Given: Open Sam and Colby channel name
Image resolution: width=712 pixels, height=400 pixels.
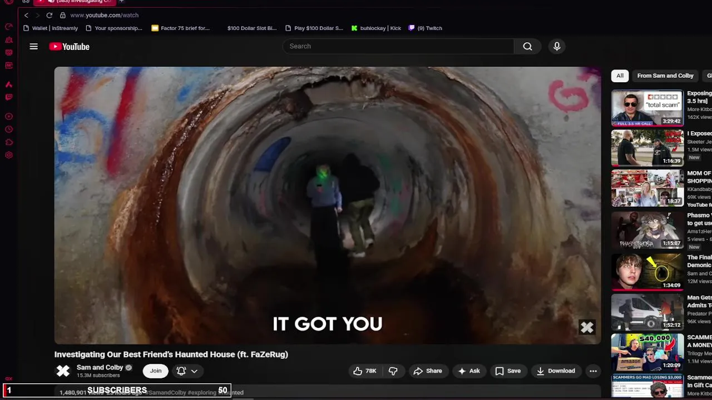Looking at the screenshot, I should (100, 368).
